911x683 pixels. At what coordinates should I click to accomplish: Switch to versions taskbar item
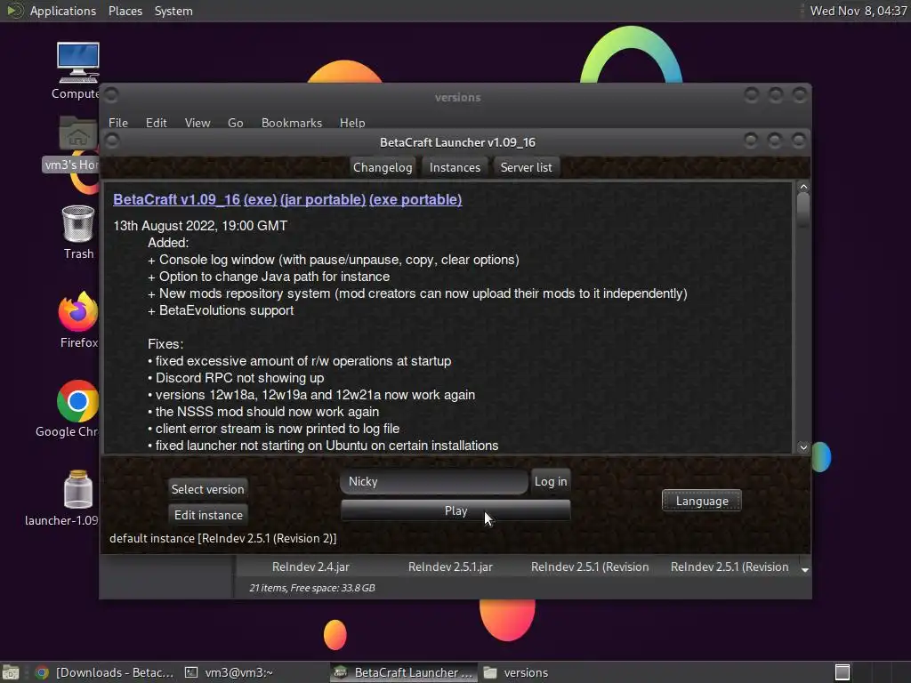(x=516, y=672)
